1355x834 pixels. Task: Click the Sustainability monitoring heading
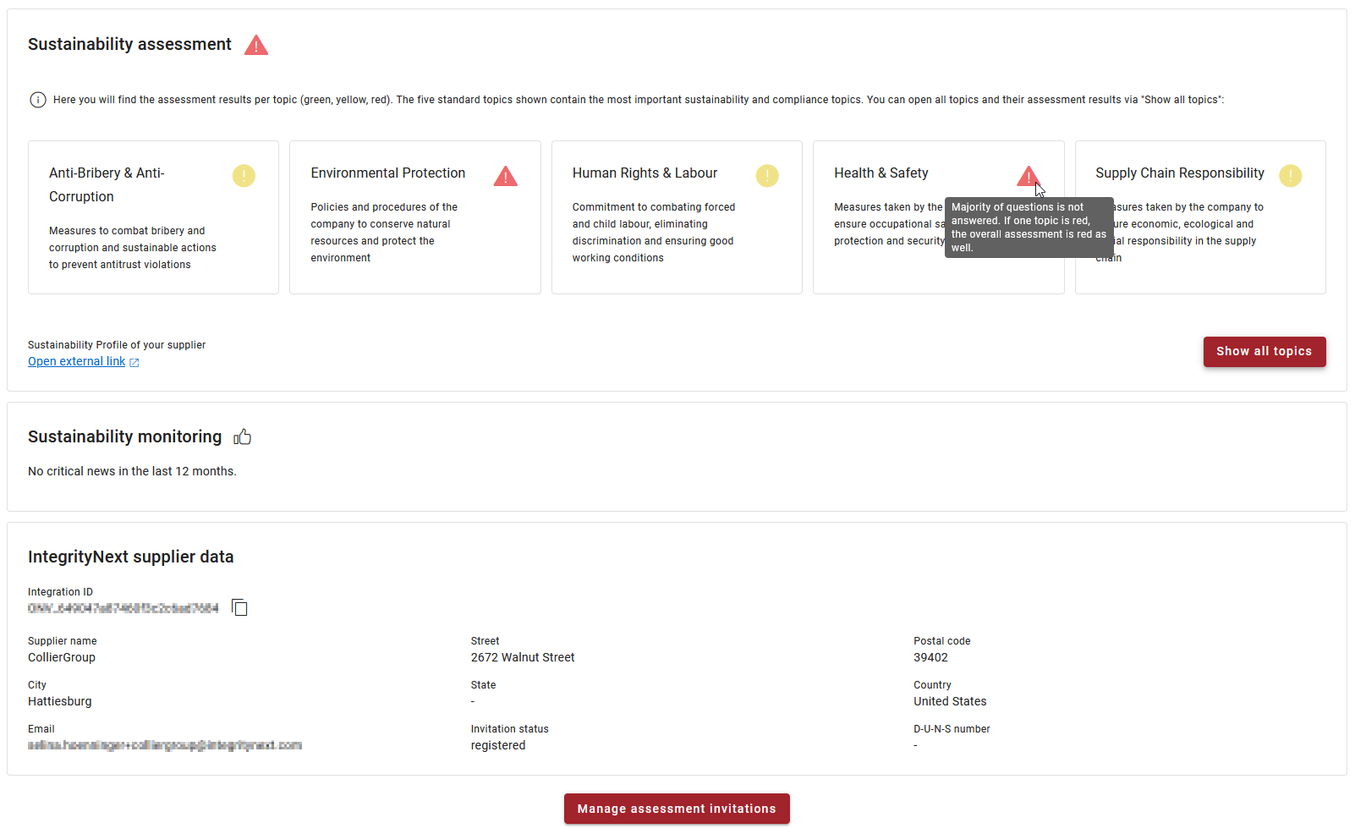point(124,436)
